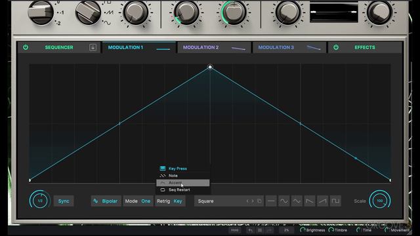Click the octave selector knob
The image size is (420, 236).
tap(41, 12)
